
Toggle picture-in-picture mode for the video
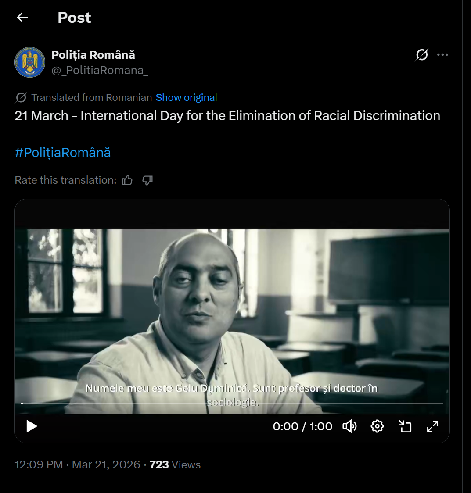pyautogui.click(x=405, y=426)
